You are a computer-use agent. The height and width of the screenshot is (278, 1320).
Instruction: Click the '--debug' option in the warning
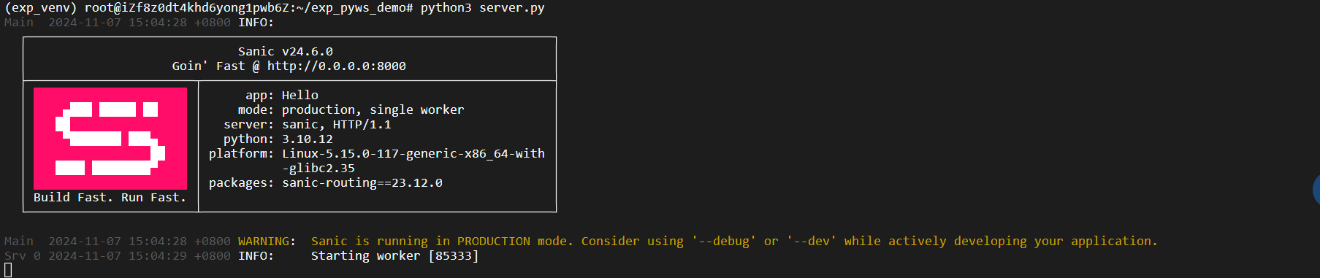point(724,241)
